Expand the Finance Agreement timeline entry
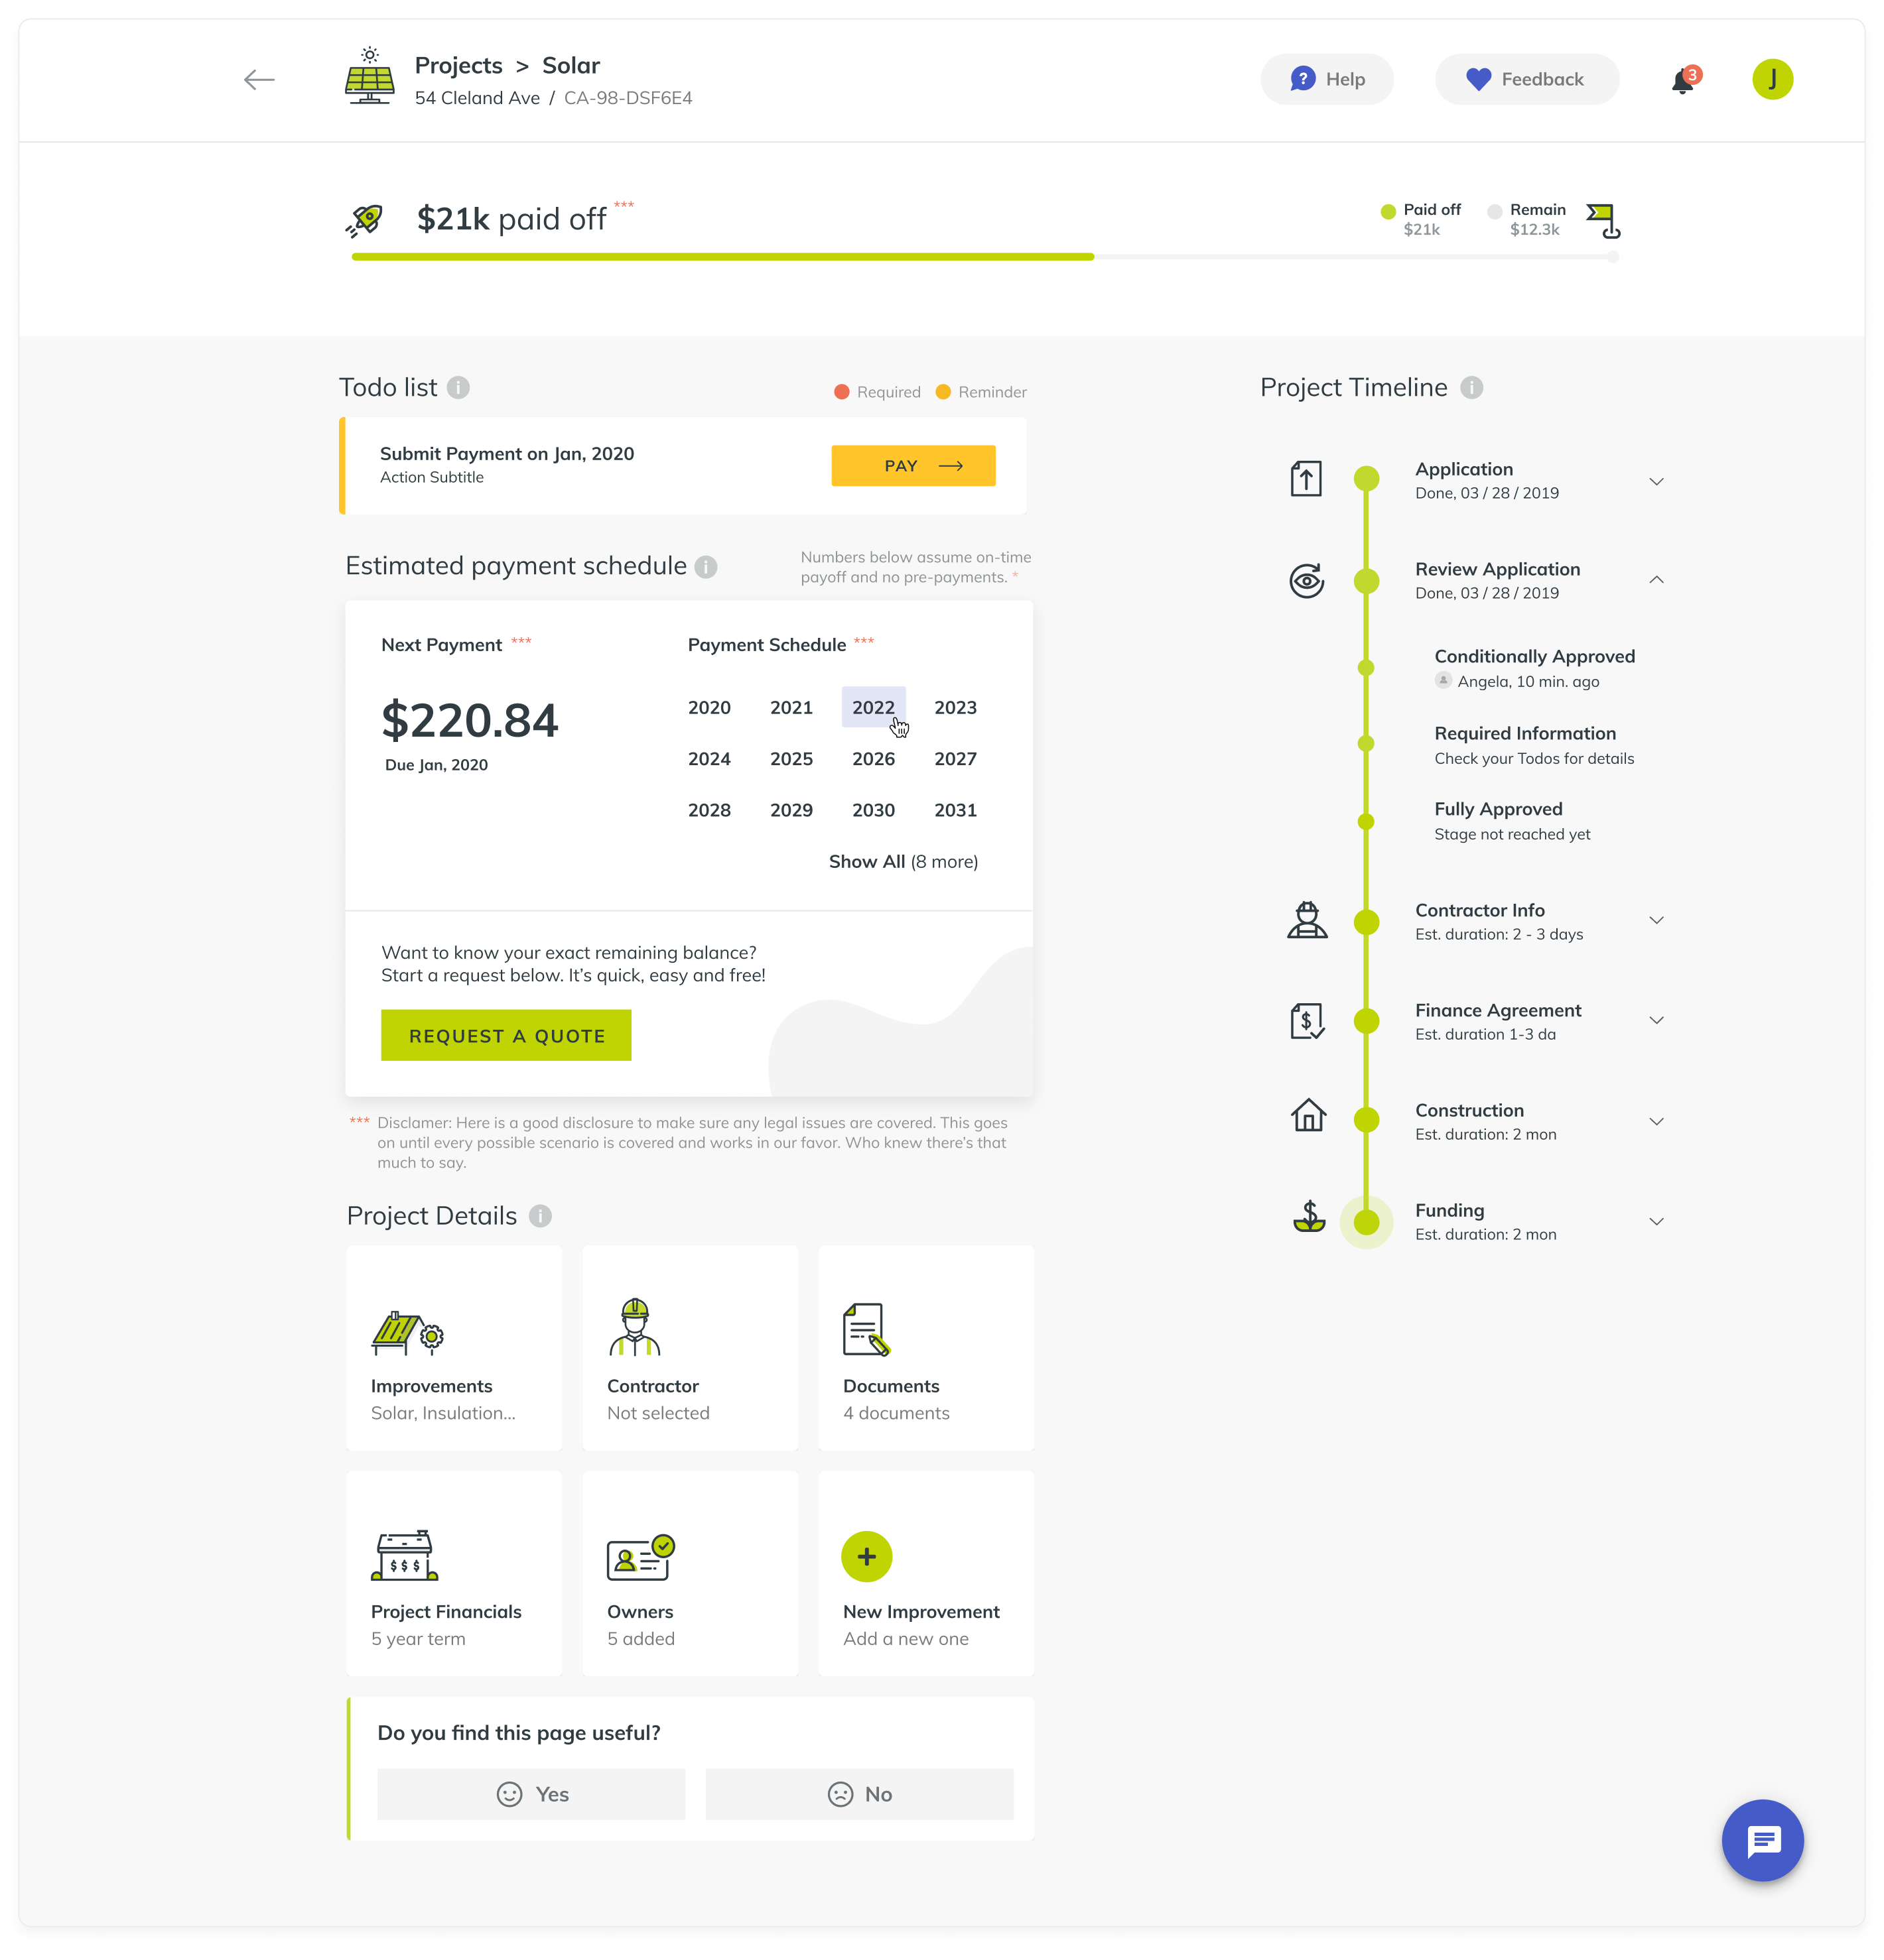Image resolution: width=1884 pixels, height=1960 pixels. tap(1658, 1020)
